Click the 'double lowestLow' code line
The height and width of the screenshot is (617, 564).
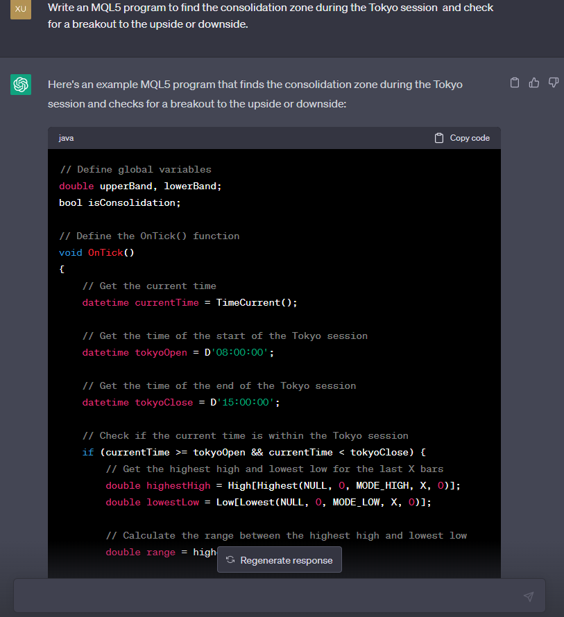268,503
